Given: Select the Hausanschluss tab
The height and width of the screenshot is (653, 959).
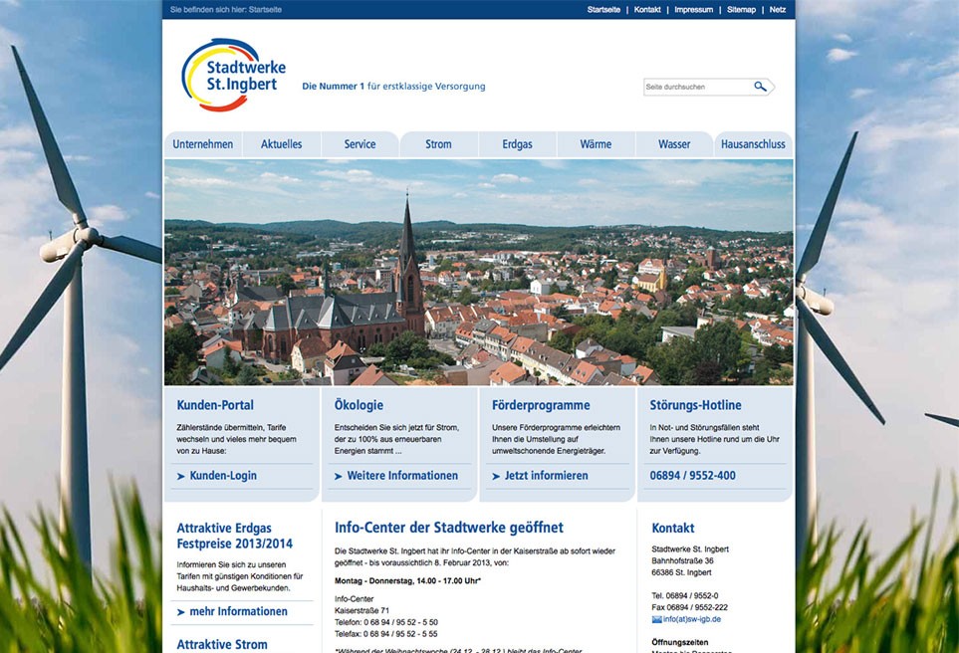Looking at the screenshot, I should tap(753, 144).
